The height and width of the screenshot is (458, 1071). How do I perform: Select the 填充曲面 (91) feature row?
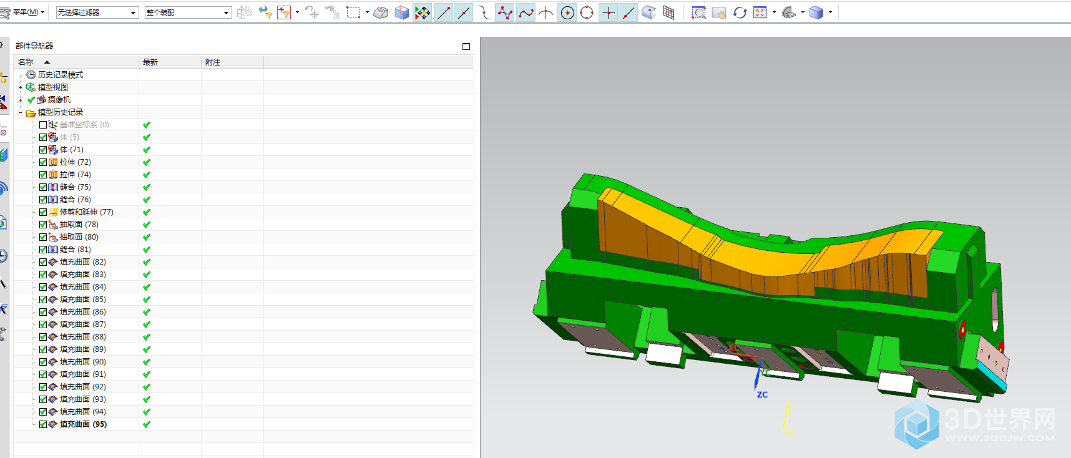[243, 374]
